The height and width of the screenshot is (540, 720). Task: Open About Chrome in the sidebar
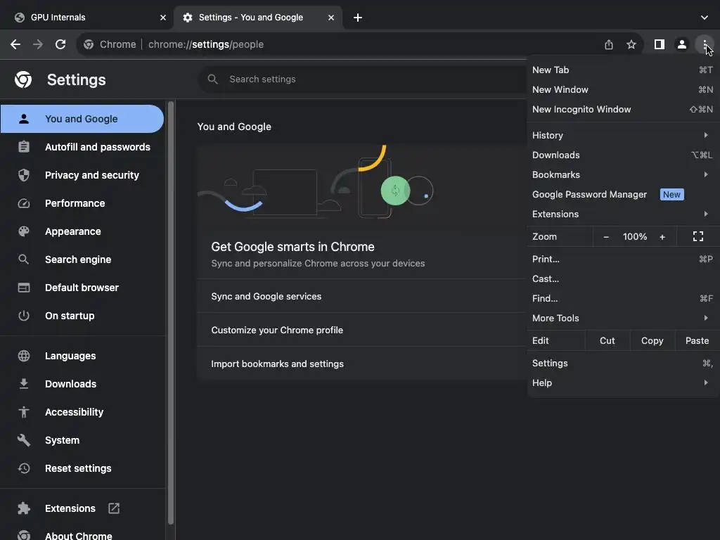click(82, 534)
